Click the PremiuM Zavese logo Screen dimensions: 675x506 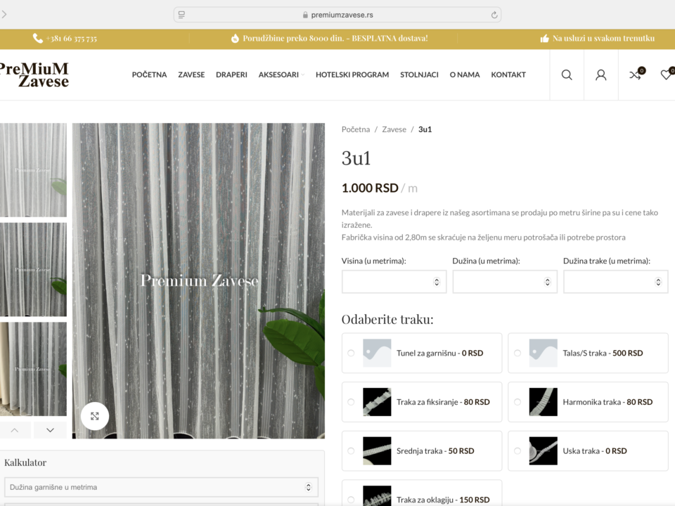(x=34, y=74)
